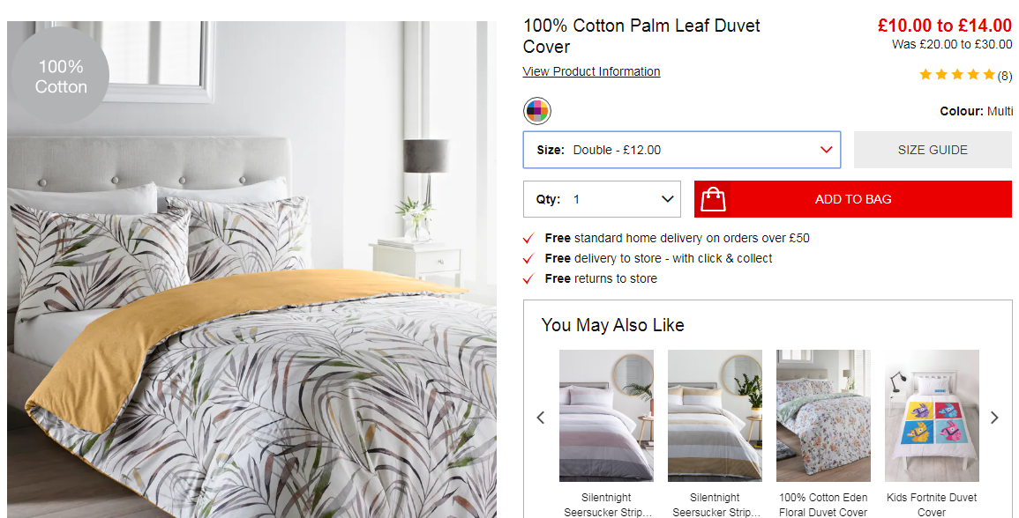Click the shopping bag icon
Viewport: 1019px width, 518px height.
tap(713, 199)
